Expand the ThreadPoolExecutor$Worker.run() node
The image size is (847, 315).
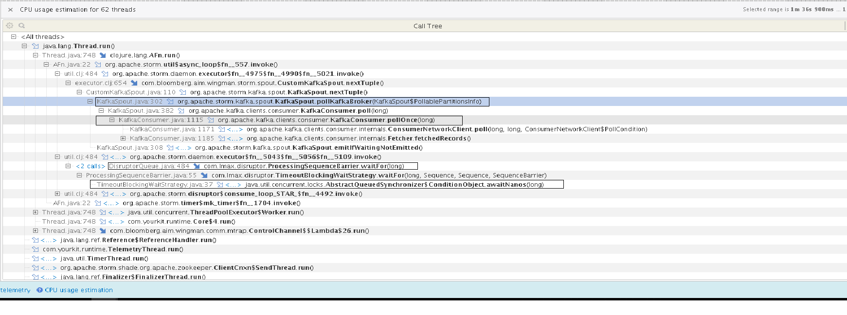[x=36, y=212]
